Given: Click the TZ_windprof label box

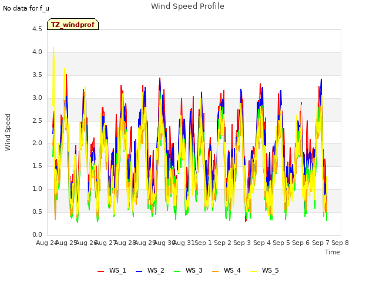Looking at the screenshot, I should (x=73, y=24).
